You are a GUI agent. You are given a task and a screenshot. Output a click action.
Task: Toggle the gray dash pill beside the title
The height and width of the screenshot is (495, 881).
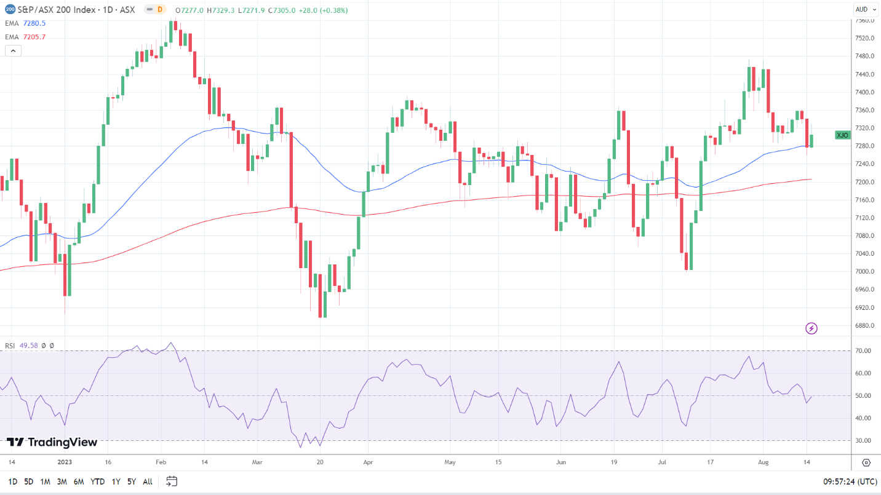pos(149,9)
